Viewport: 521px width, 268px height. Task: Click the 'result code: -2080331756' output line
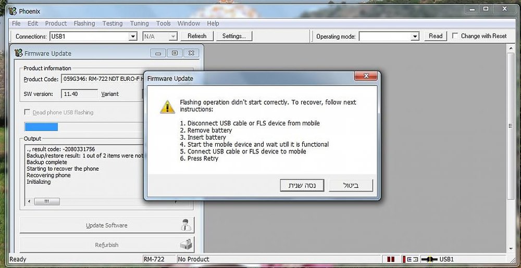coord(61,149)
